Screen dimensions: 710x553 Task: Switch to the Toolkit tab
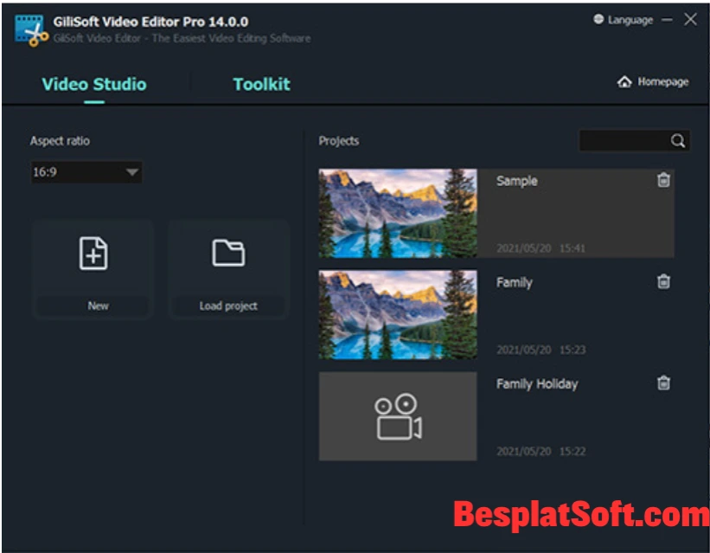(261, 85)
